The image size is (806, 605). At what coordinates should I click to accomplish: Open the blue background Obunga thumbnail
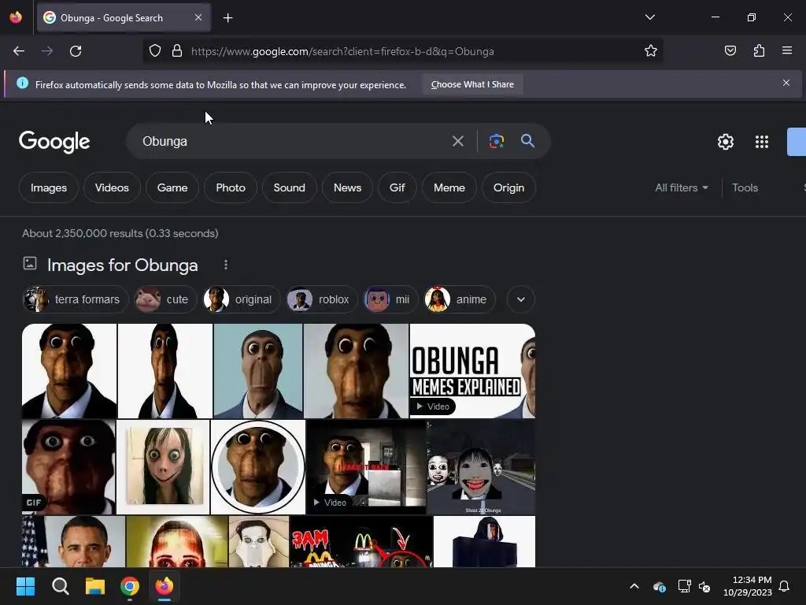coord(258,371)
